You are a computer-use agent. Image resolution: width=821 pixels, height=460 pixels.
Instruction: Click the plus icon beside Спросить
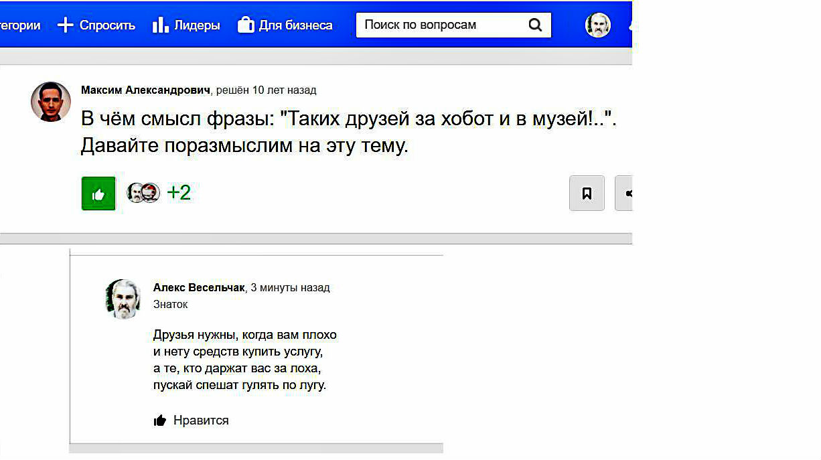tap(65, 25)
